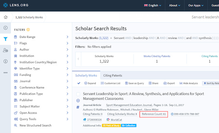
Task: Click the Share button
Action: click(154, 83)
